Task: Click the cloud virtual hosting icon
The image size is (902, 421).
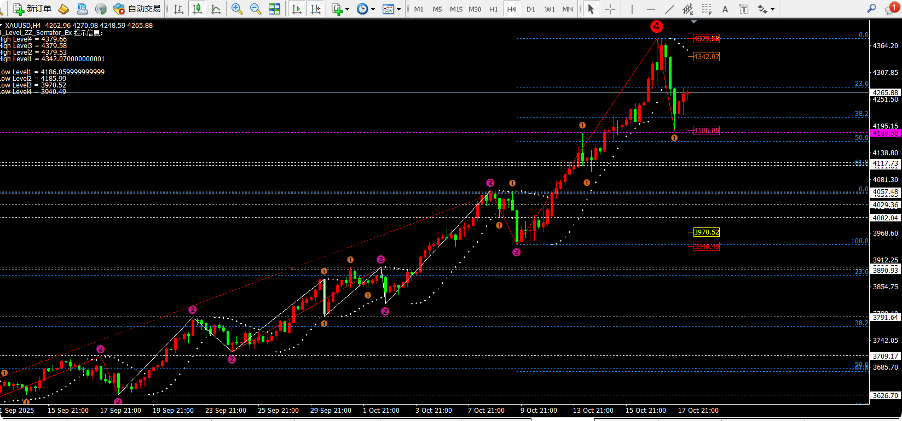Action: (x=82, y=9)
